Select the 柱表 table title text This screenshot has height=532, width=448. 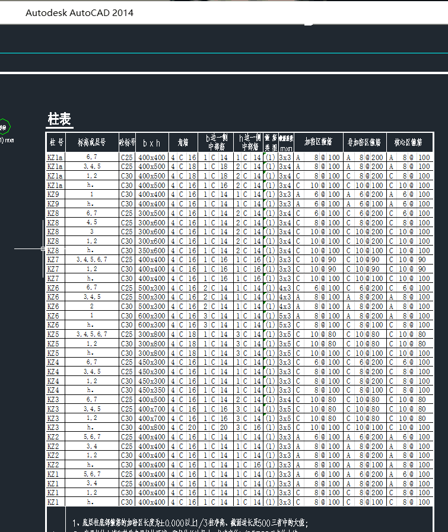59,119
